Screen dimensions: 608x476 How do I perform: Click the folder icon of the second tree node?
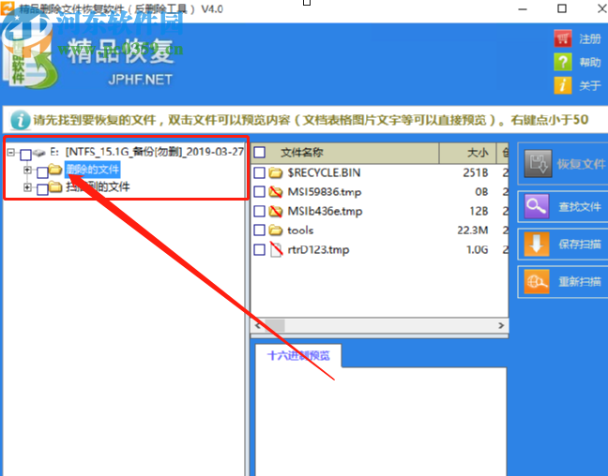coord(55,187)
